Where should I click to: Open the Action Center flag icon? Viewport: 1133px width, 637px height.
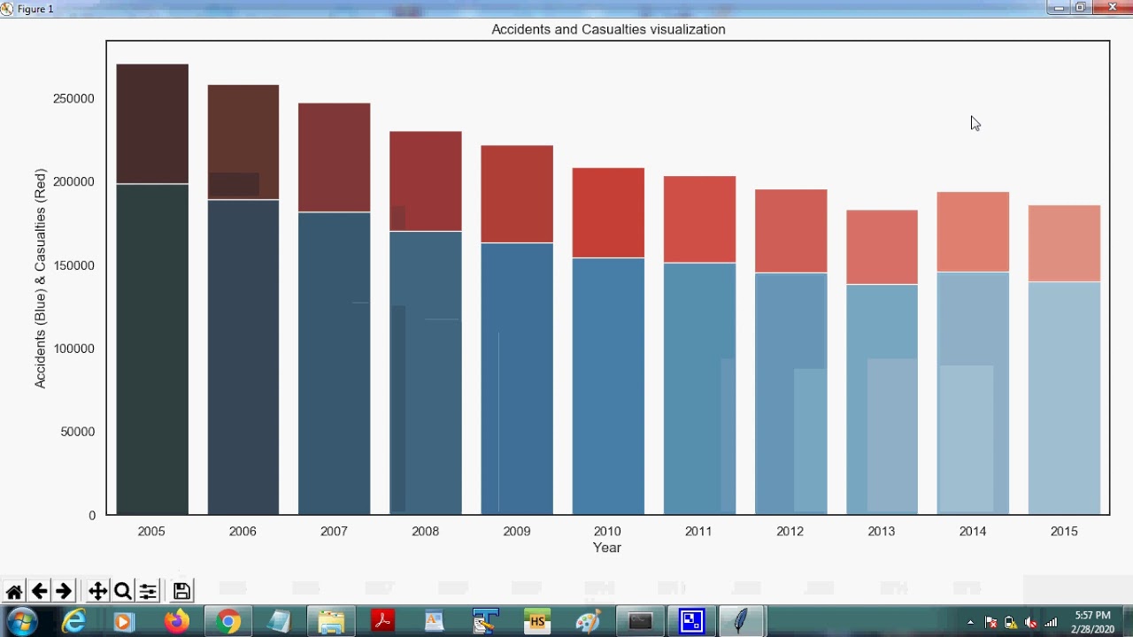(991, 623)
